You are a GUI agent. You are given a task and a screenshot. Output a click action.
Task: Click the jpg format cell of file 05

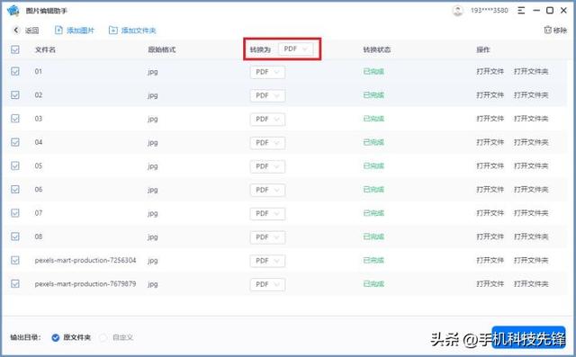click(x=153, y=166)
